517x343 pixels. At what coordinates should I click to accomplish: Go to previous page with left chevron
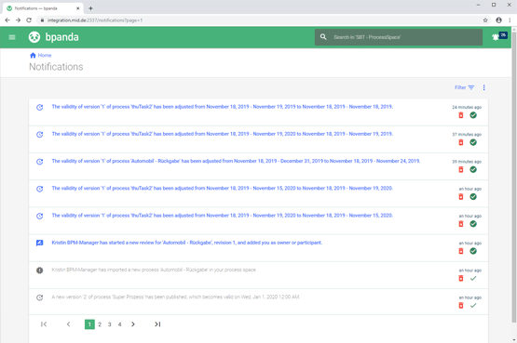[x=68, y=324]
